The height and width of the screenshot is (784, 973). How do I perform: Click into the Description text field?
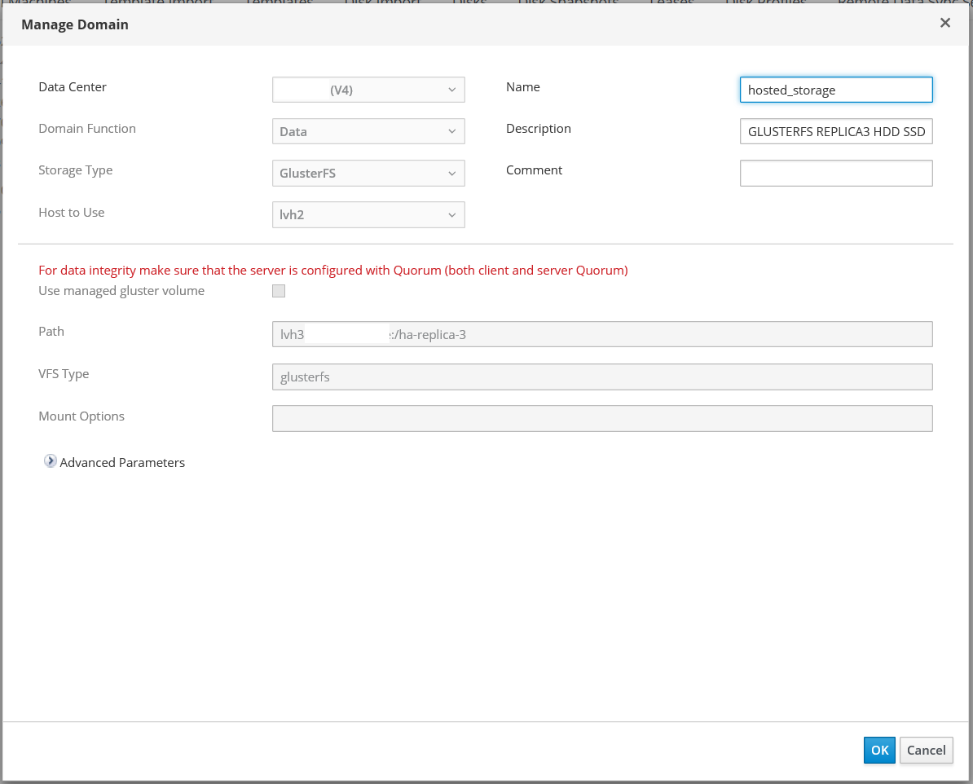coord(835,131)
